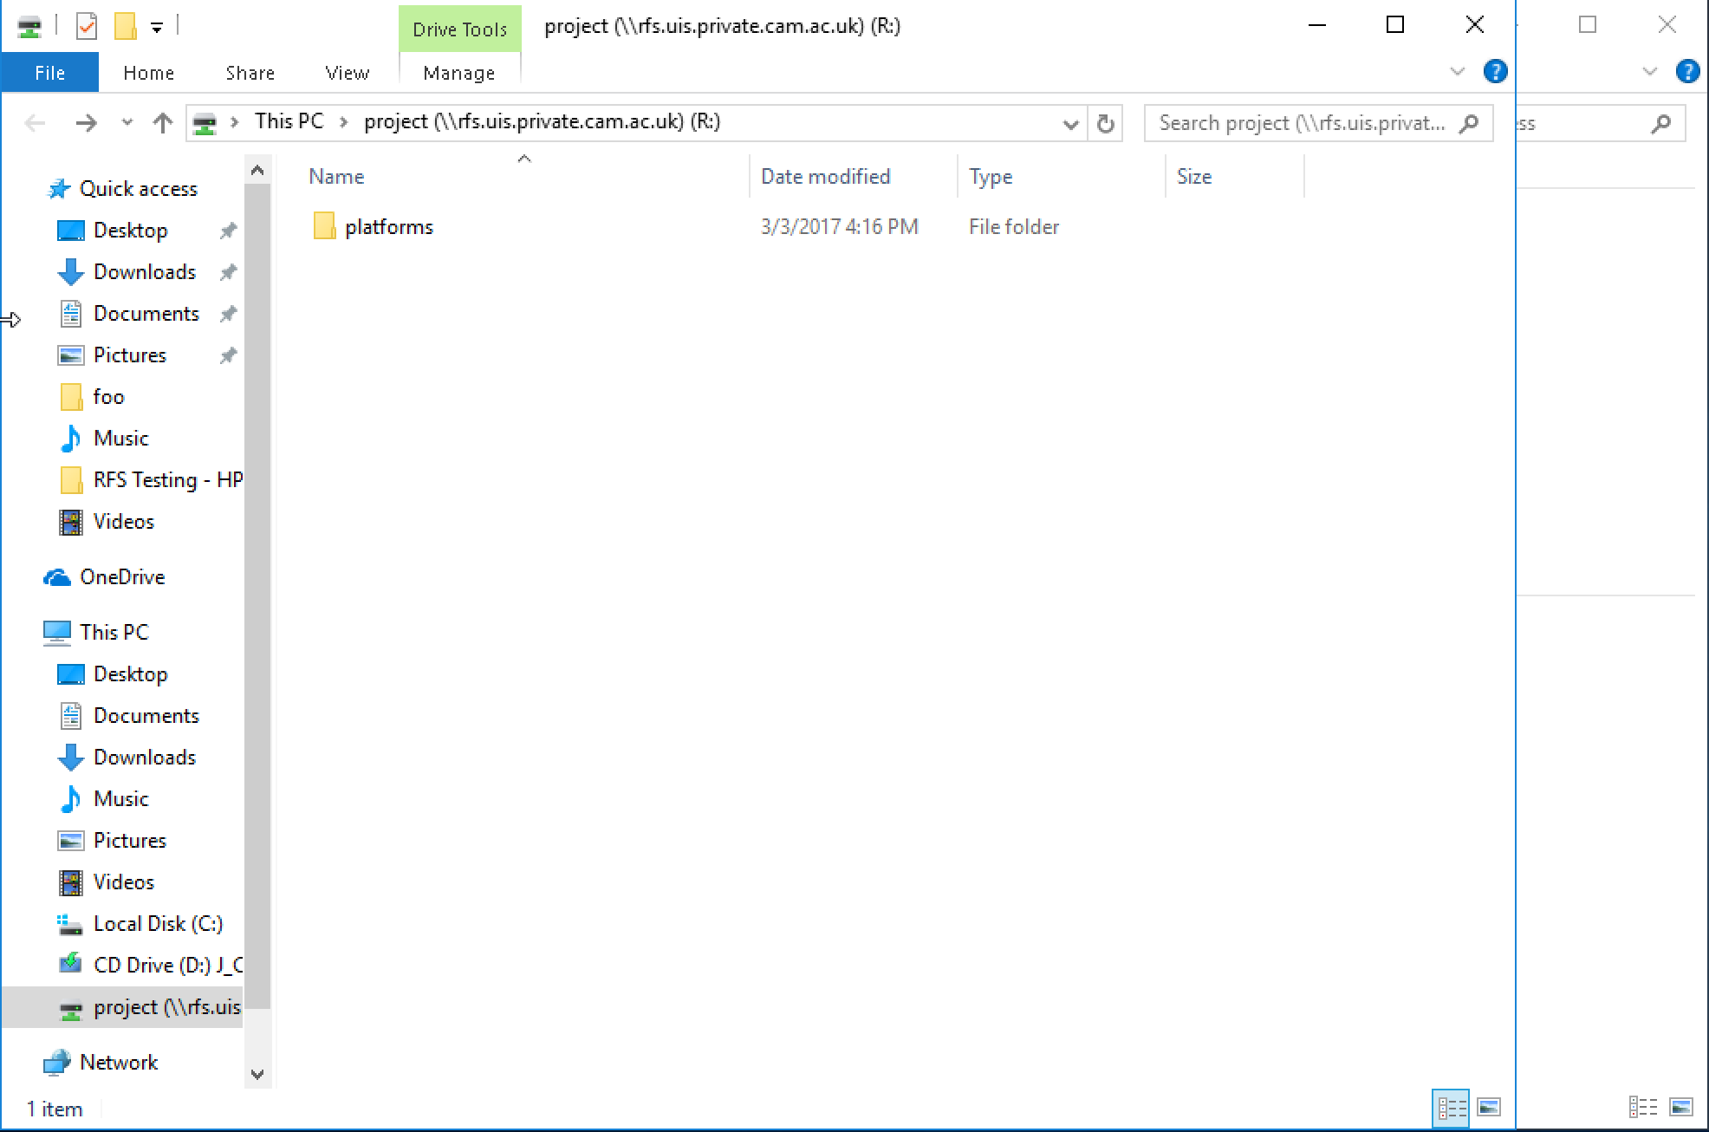This screenshot has height=1132, width=1709.
Task: Go forward with the forward arrow
Action: click(86, 123)
